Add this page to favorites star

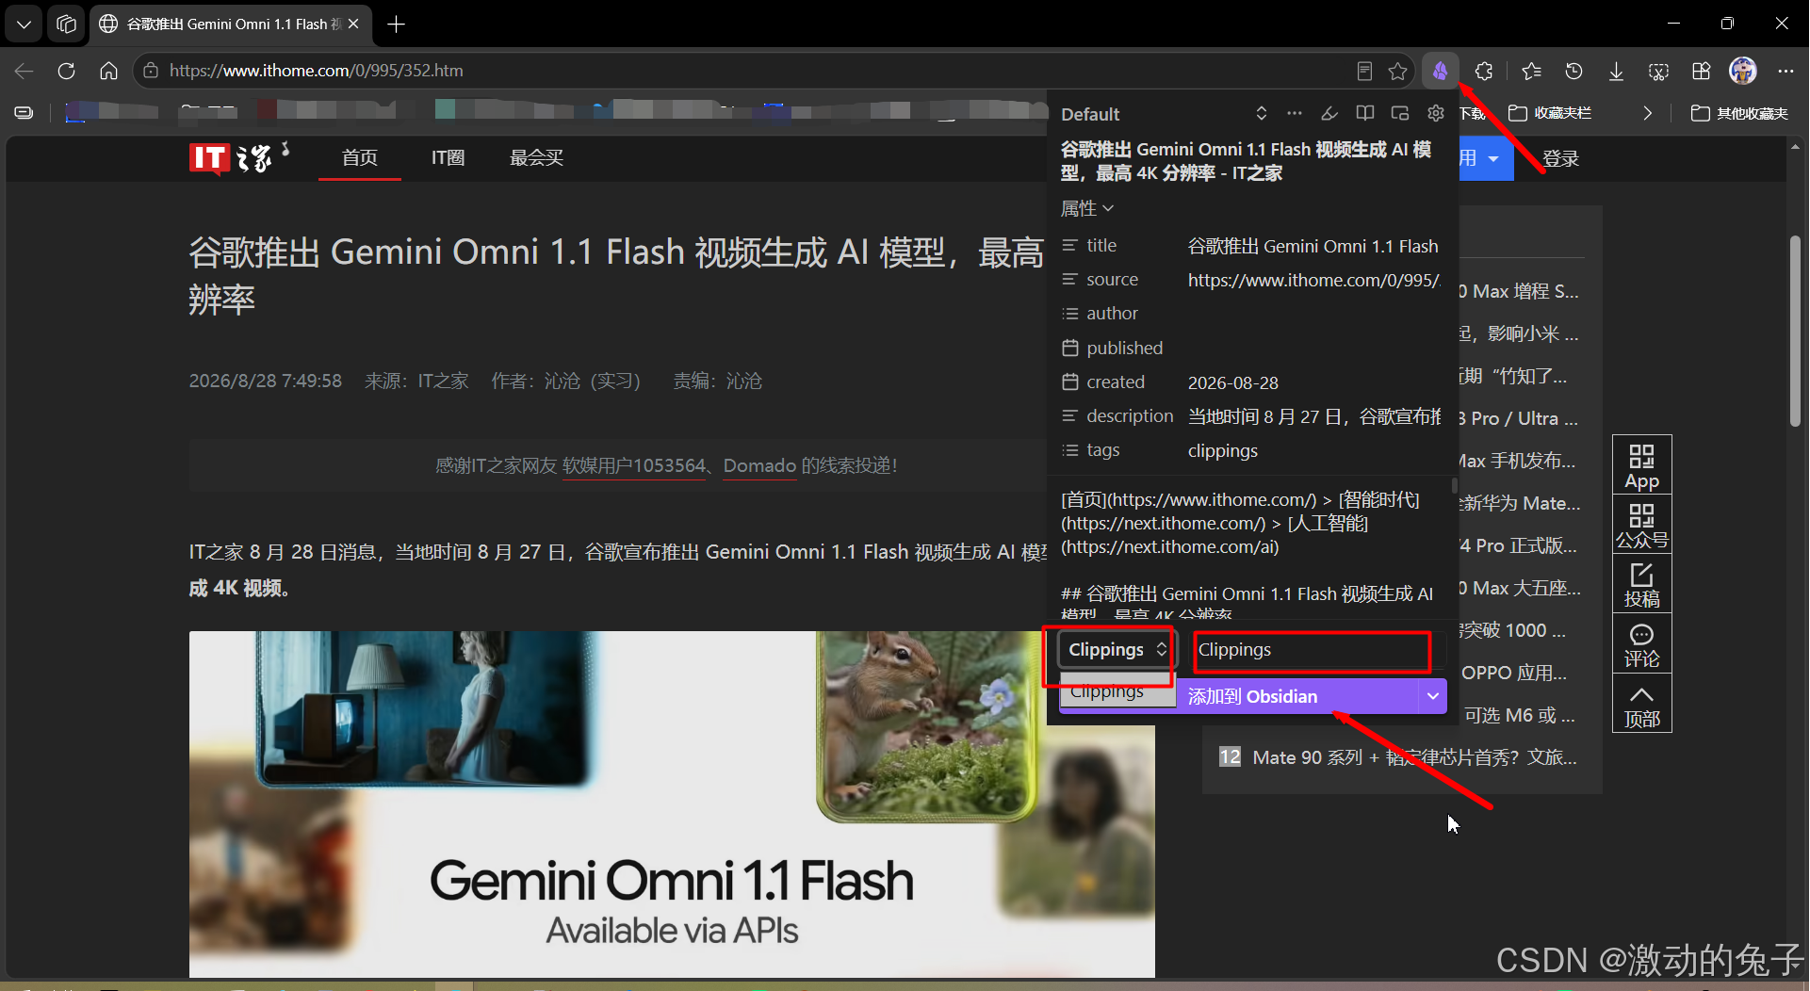click(x=1397, y=71)
